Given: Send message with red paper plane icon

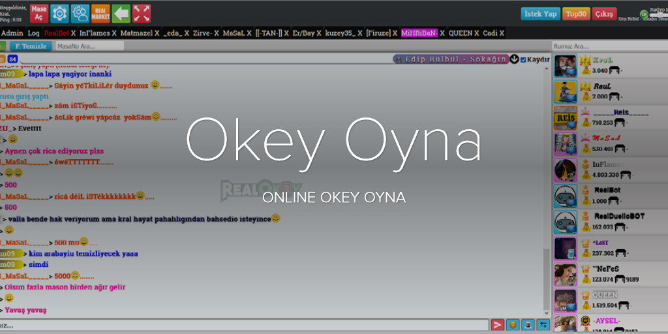Looking at the screenshot, I should point(498,325).
